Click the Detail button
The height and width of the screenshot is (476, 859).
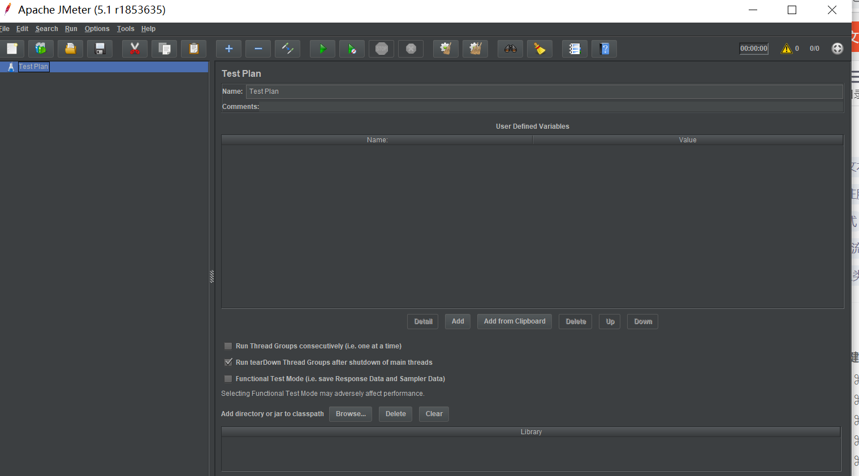(423, 322)
